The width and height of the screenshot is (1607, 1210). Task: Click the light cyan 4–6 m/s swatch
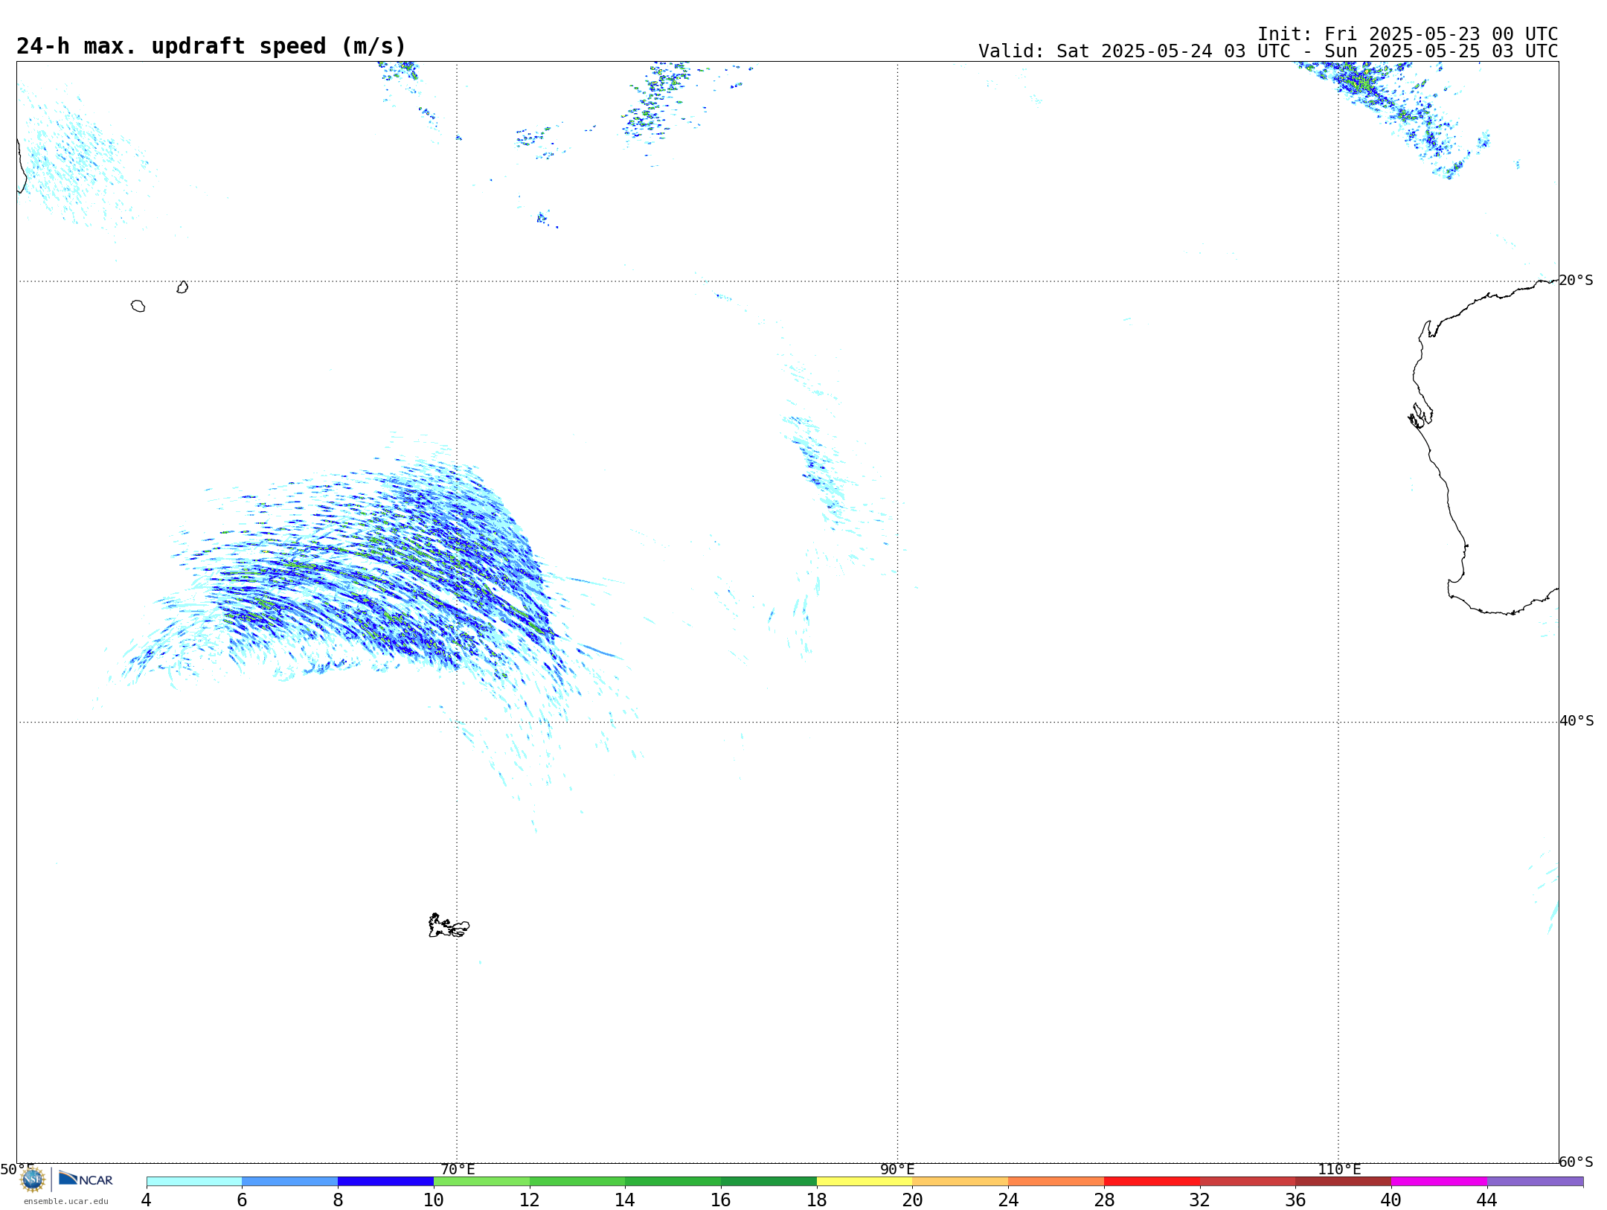pos(194,1182)
